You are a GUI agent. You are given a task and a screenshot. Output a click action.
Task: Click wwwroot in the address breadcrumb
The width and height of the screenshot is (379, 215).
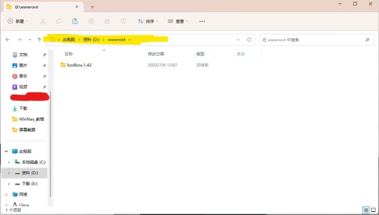coord(117,40)
